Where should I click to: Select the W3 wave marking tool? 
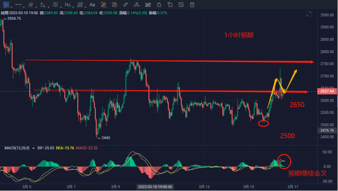(x=67, y=5)
